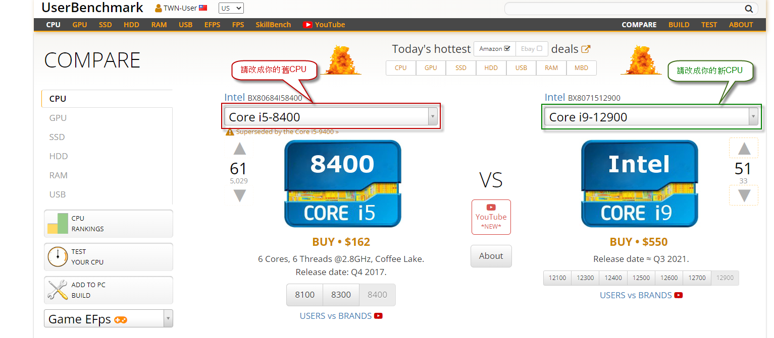Open GPU in the top navigation bar
The width and height of the screenshot is (774, 338).
pos(80,25)
